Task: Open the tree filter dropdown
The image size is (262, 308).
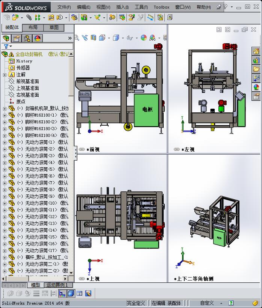Action: [8, 46]
